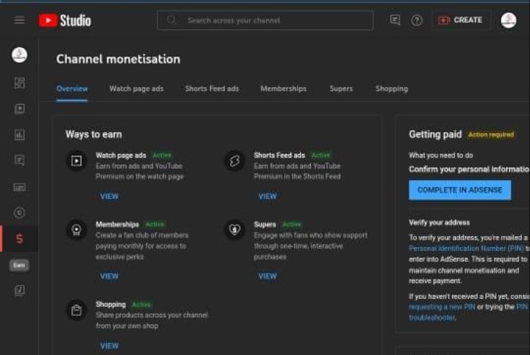
Task: Click VIEW under Shorts Feed ads
Action: pyautogui.click(x=268, y=197)
